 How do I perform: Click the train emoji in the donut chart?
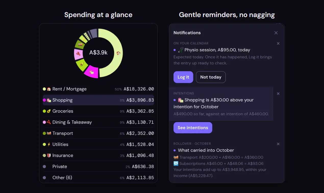point(80,45)
